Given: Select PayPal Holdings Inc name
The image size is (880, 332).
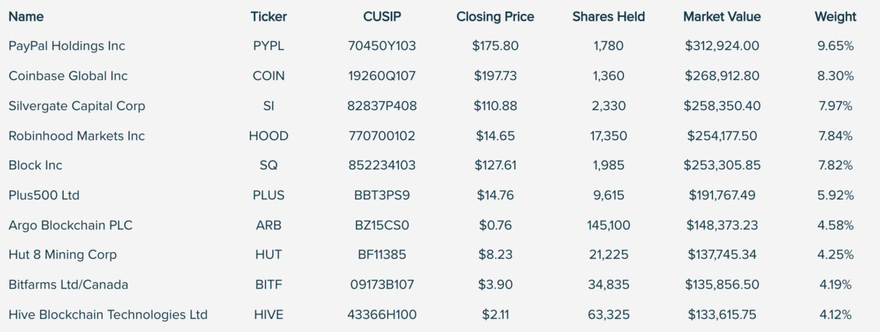Looking at the screenshot, I should pyautogui.click(x=67, y=45).
